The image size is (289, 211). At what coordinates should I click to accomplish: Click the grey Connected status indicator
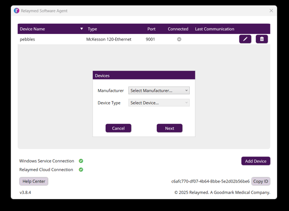(x=179, y=39)
